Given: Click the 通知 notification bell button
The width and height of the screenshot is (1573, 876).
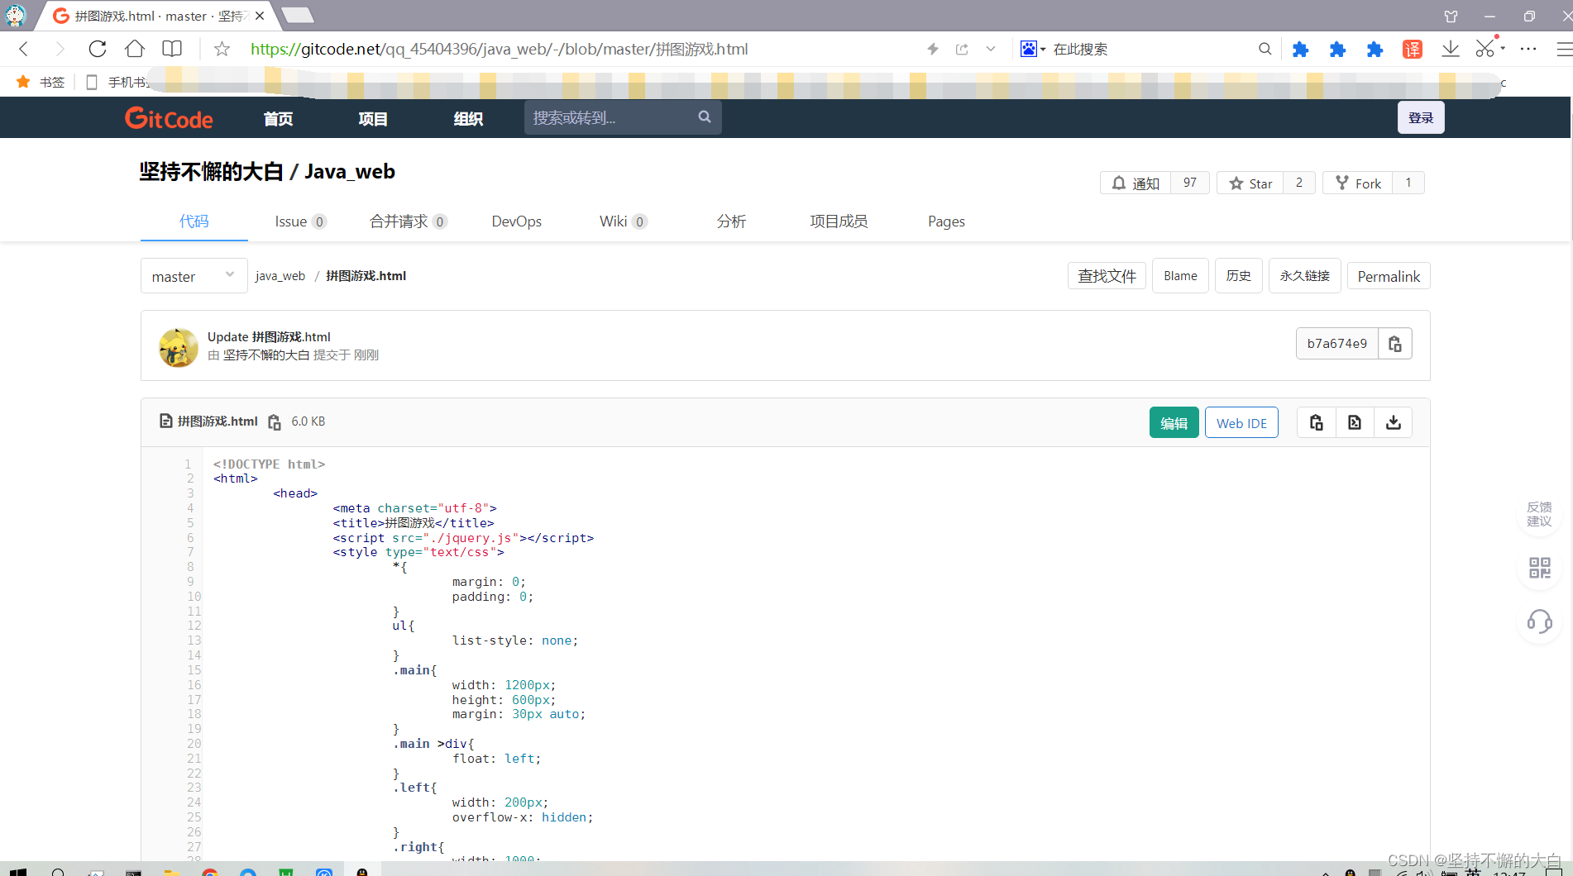Looking at the screenshot, I should (1136, 183).
